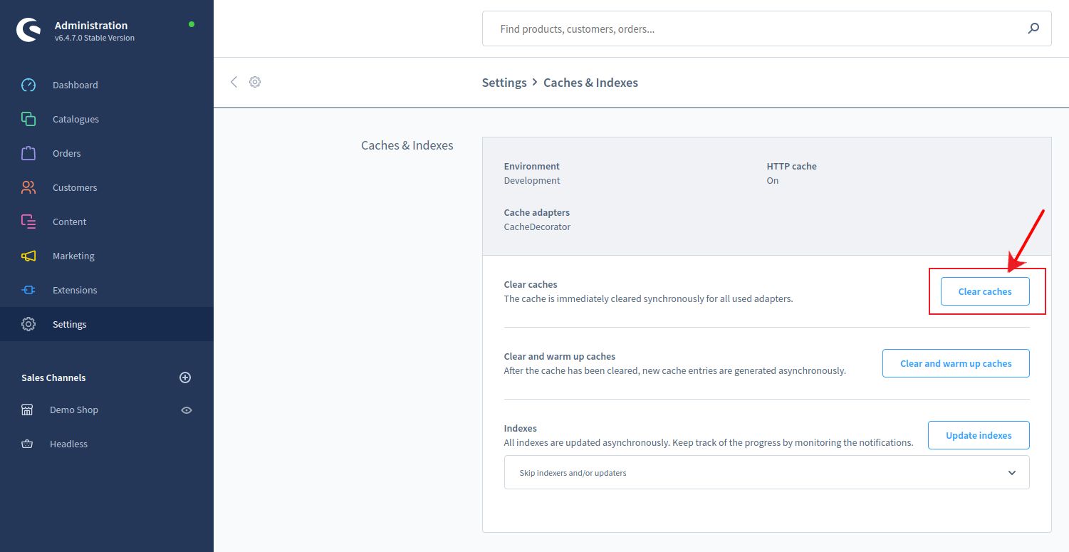Click the back chevron near the breadcrumb
The image size is (1069, 552).
(234, 82)
